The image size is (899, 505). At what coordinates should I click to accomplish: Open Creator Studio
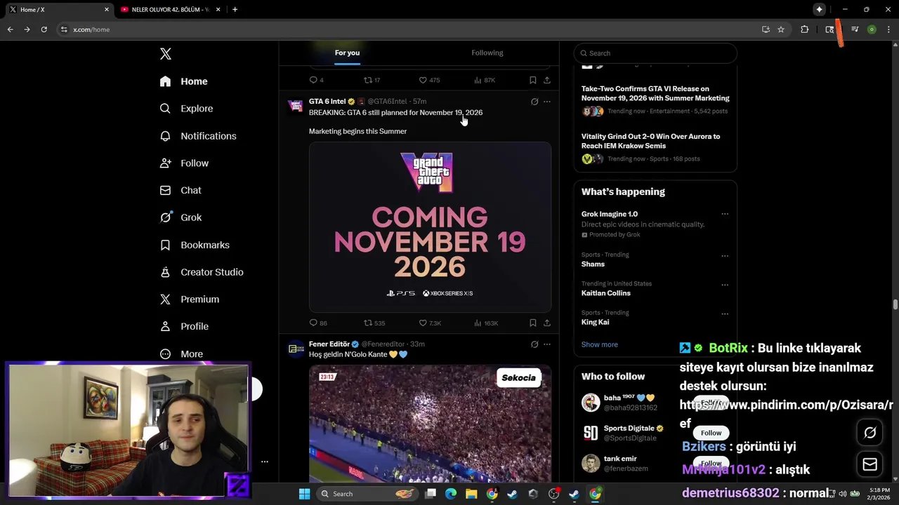202,272
